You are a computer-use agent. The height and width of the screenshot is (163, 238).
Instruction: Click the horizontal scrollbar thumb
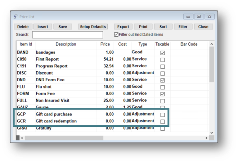point(64,138)
